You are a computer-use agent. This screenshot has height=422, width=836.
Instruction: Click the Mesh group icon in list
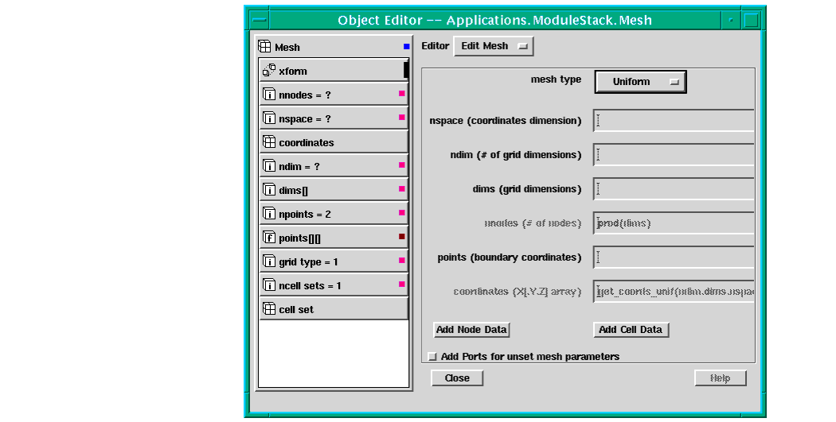point(265,47)
